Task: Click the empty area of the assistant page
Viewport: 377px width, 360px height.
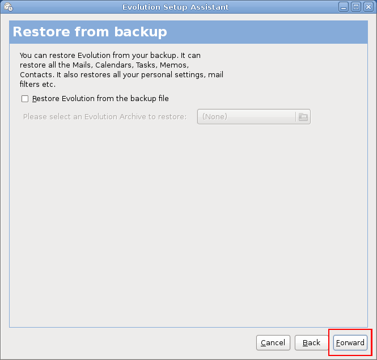Action: [x=187, y=227]
